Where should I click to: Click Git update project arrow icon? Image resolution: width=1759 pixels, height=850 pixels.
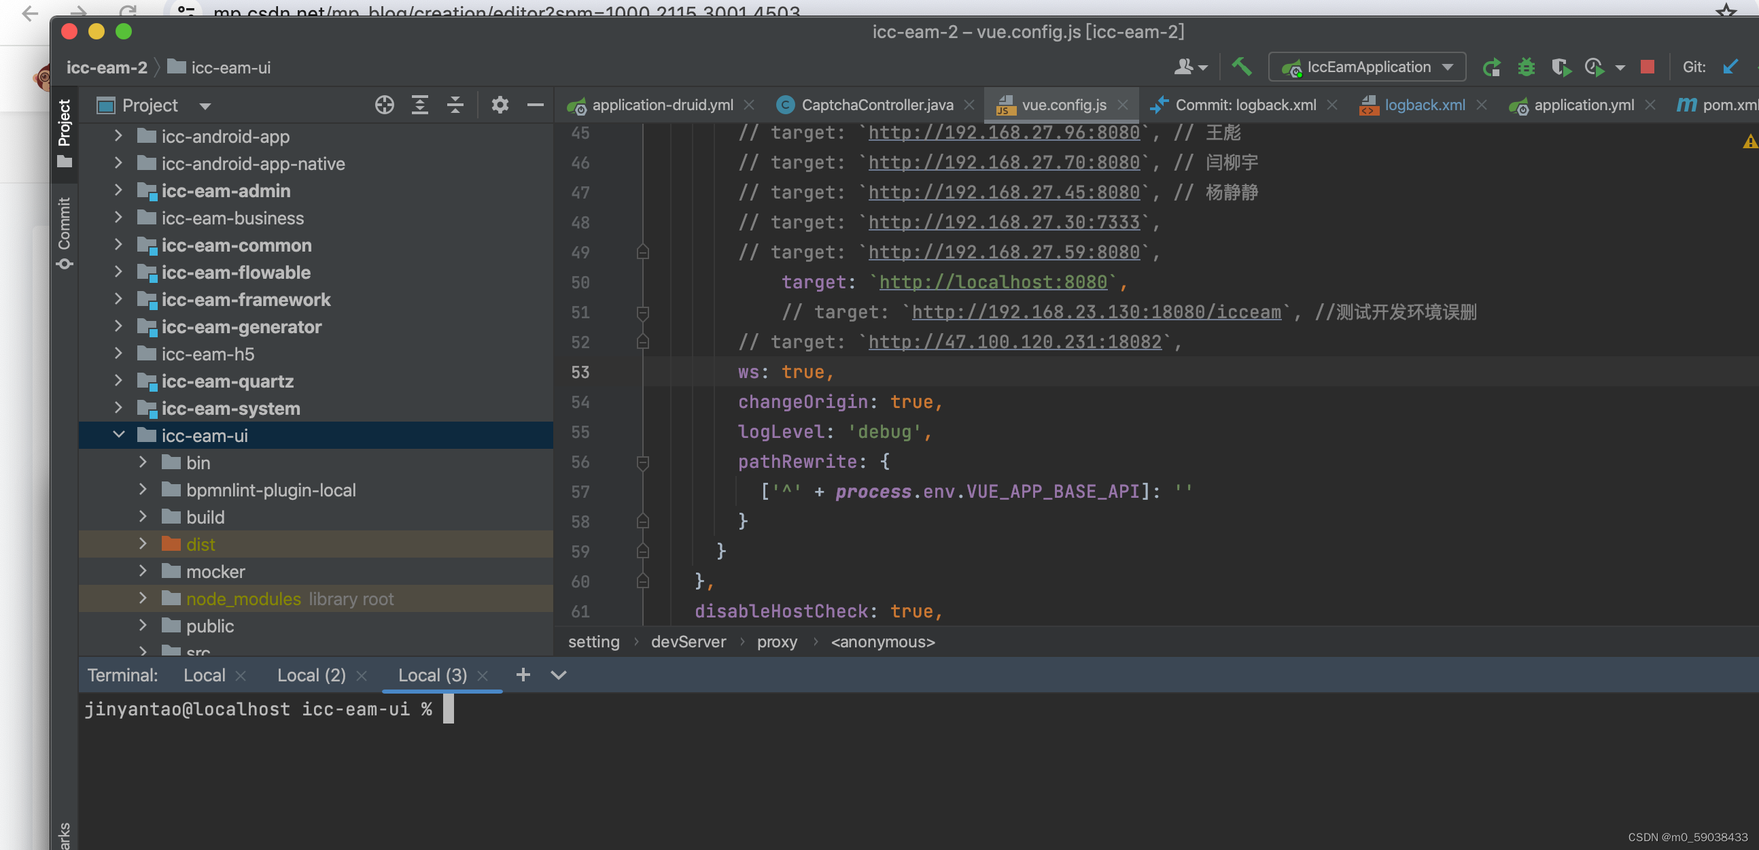1730,67
